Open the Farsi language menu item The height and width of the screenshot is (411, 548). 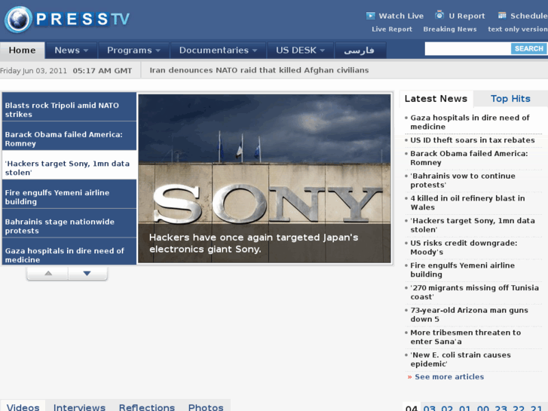point(360,51)
